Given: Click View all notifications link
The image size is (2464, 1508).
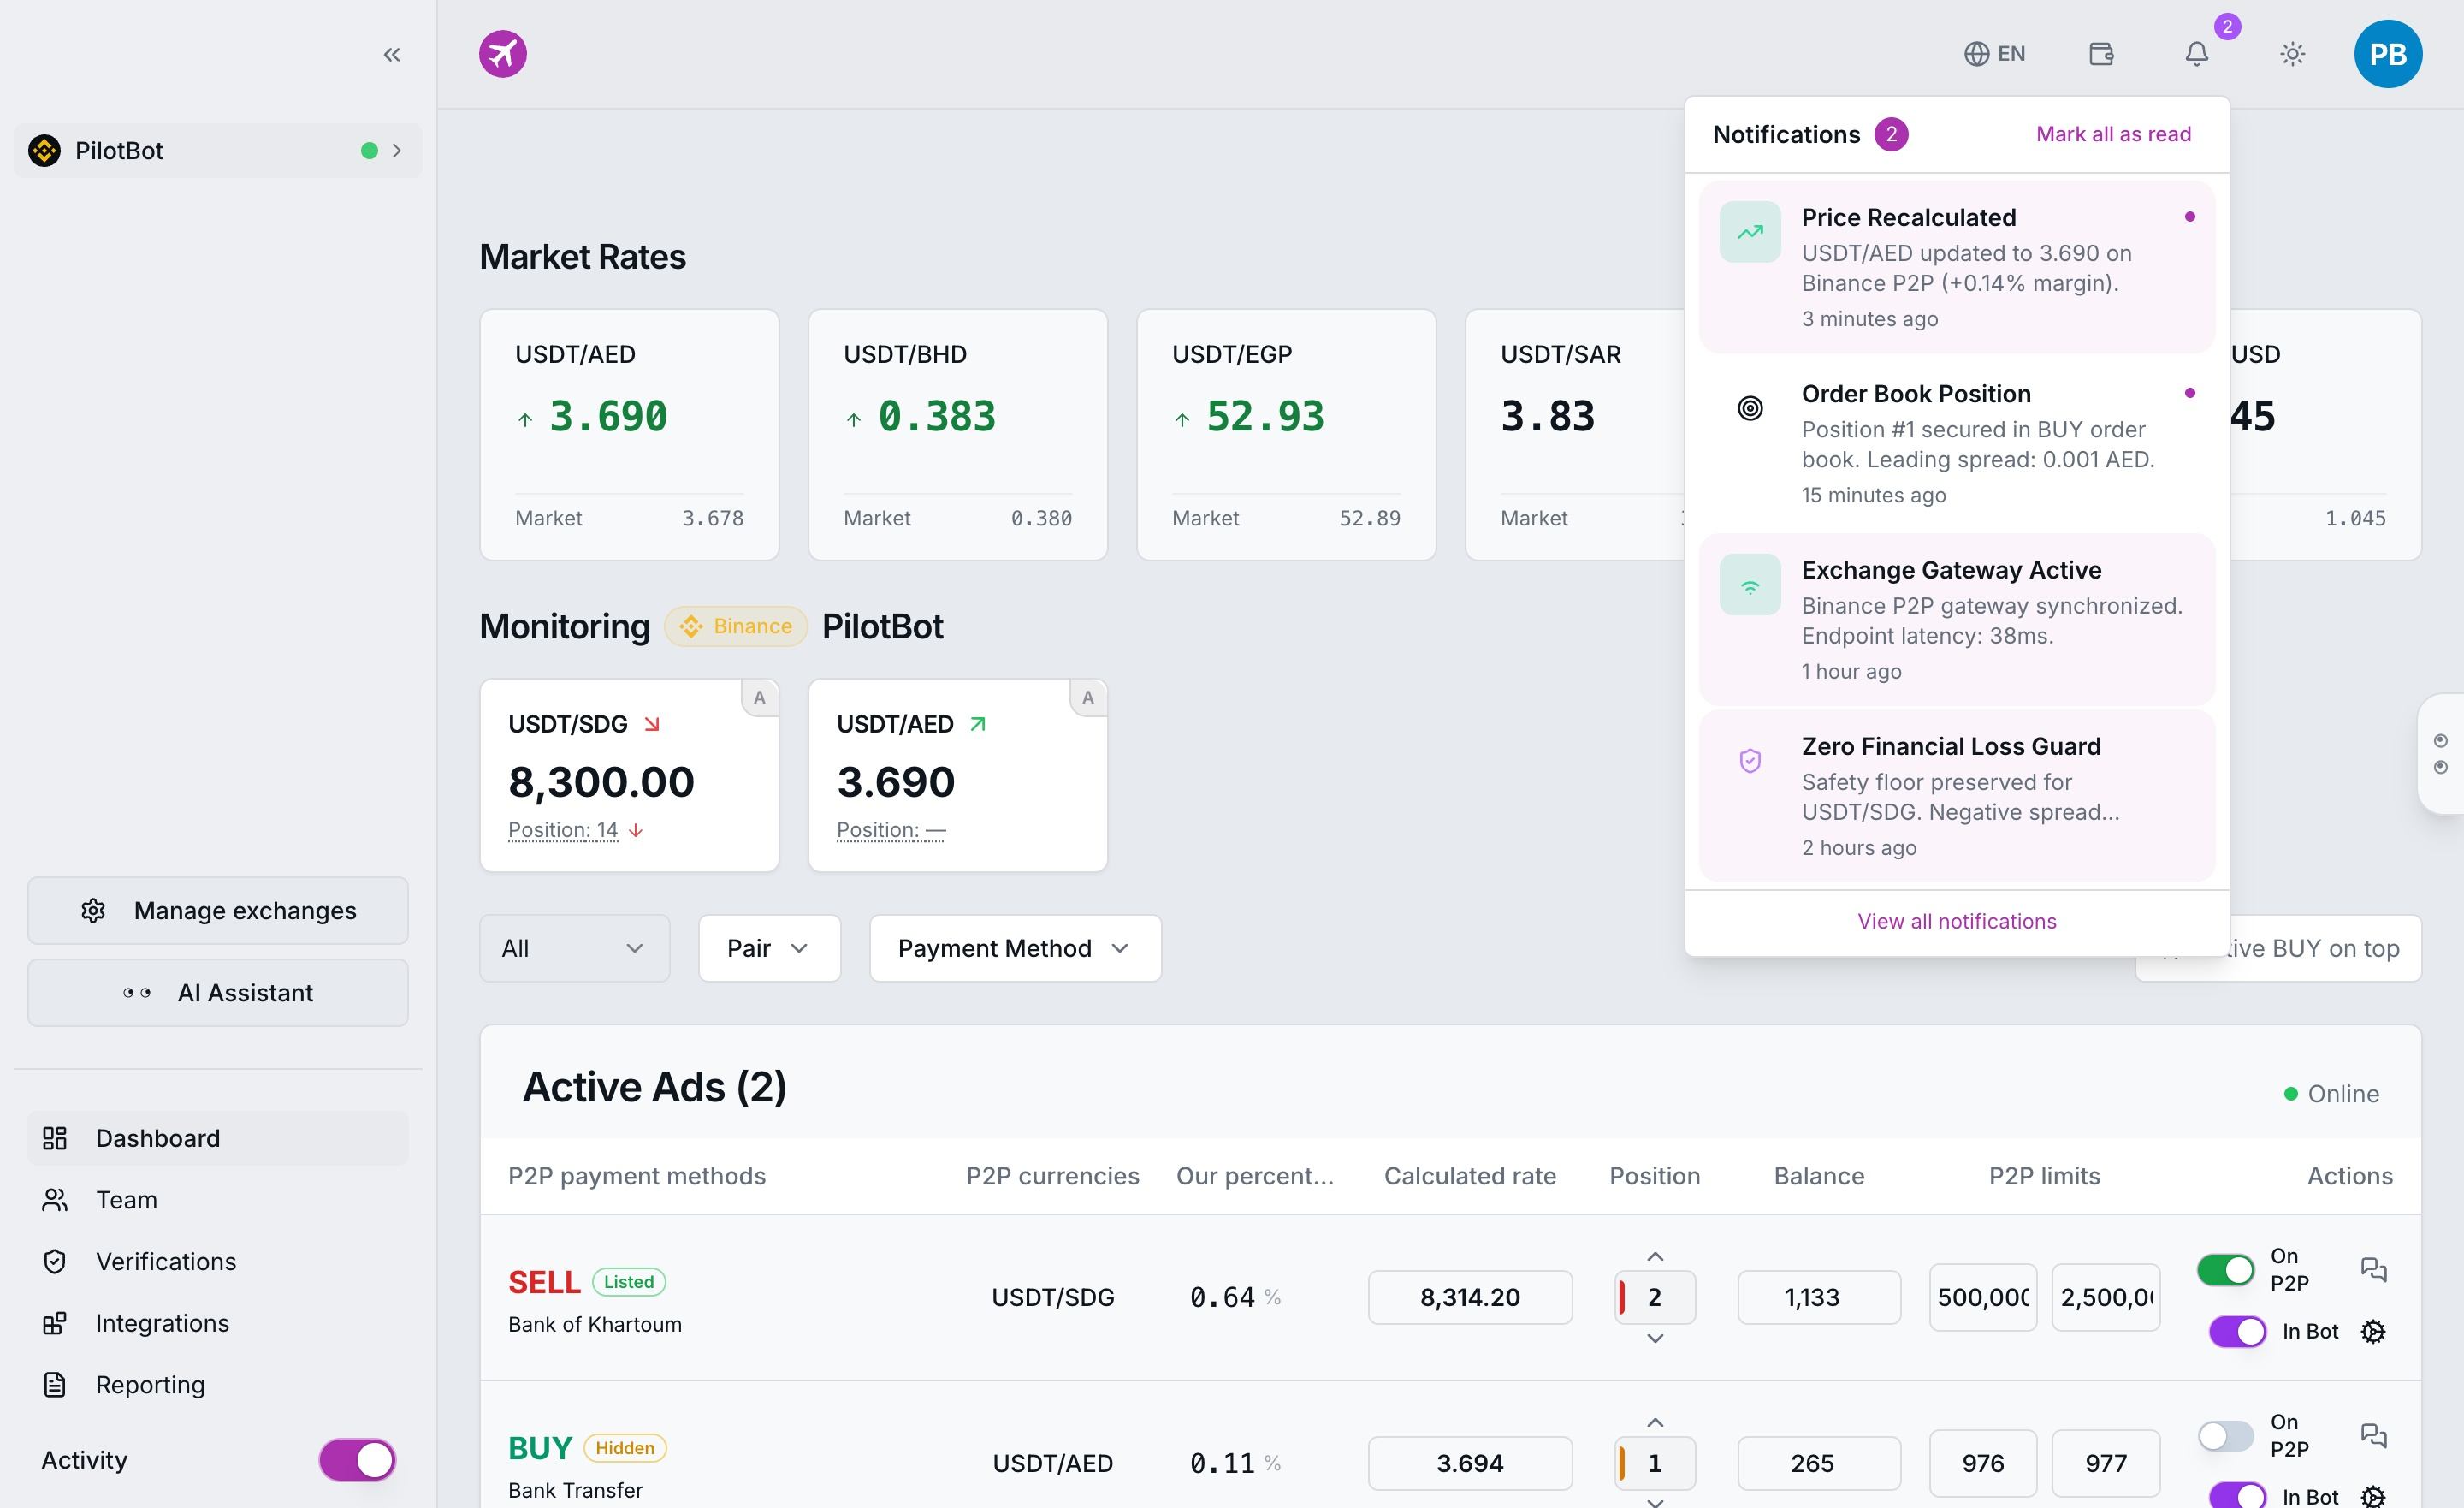Looking at the screenshot, I should [1957, 922].
